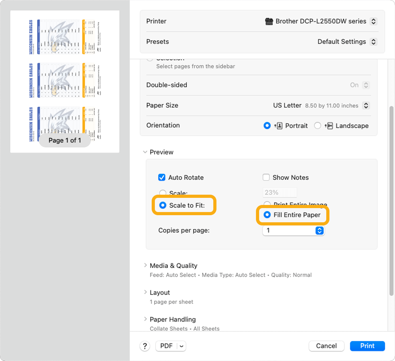Click the Help question mark icon
The height and width of the screenshot is (361, 395).
click(145, 346)
